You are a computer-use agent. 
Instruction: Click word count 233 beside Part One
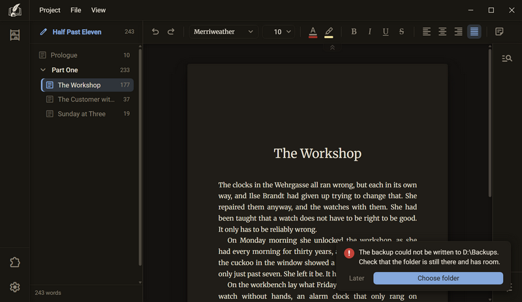tap(125, 70)
